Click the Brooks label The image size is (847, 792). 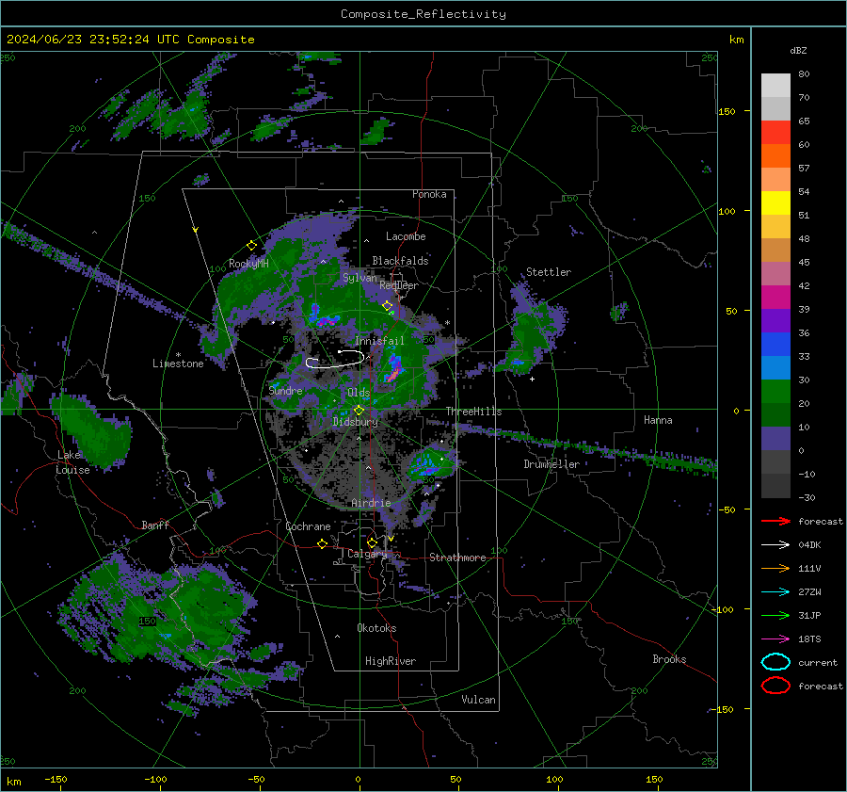coord(669,659)
